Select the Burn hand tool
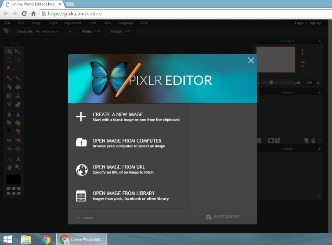This screenshot has height=245, width=332. 18,132
